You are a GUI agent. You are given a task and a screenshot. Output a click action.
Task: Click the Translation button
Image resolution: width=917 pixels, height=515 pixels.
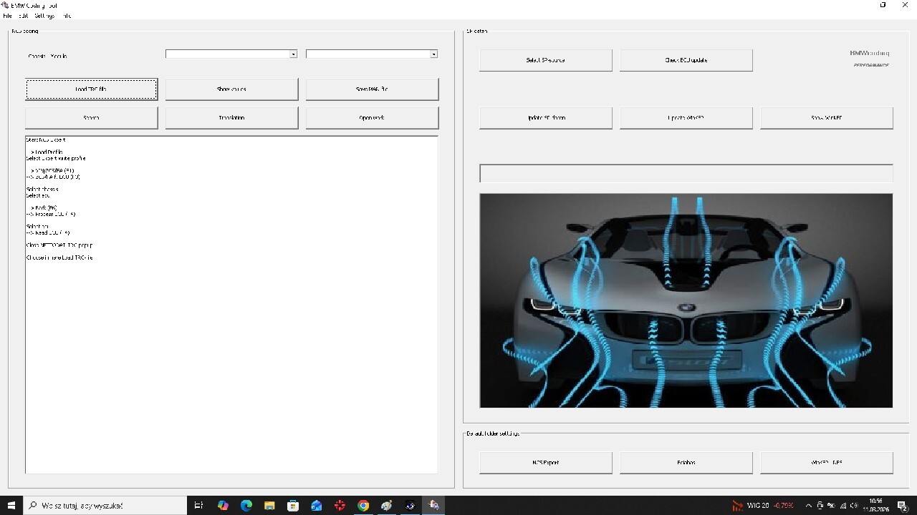231,118
